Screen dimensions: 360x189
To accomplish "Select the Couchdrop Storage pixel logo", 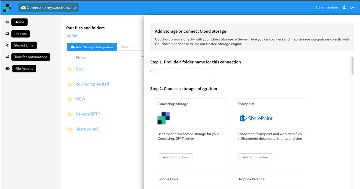I will [163, 118].
